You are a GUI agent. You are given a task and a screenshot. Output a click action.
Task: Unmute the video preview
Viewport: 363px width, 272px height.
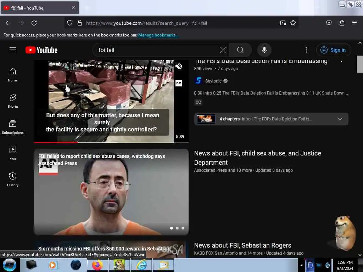[179, 66]
